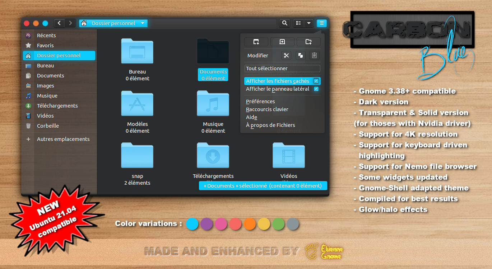Open the Dossier personnel path dropdown

click(113, 23)
